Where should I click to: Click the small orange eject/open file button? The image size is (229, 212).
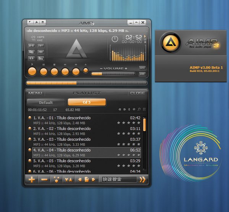pos(85,70)
